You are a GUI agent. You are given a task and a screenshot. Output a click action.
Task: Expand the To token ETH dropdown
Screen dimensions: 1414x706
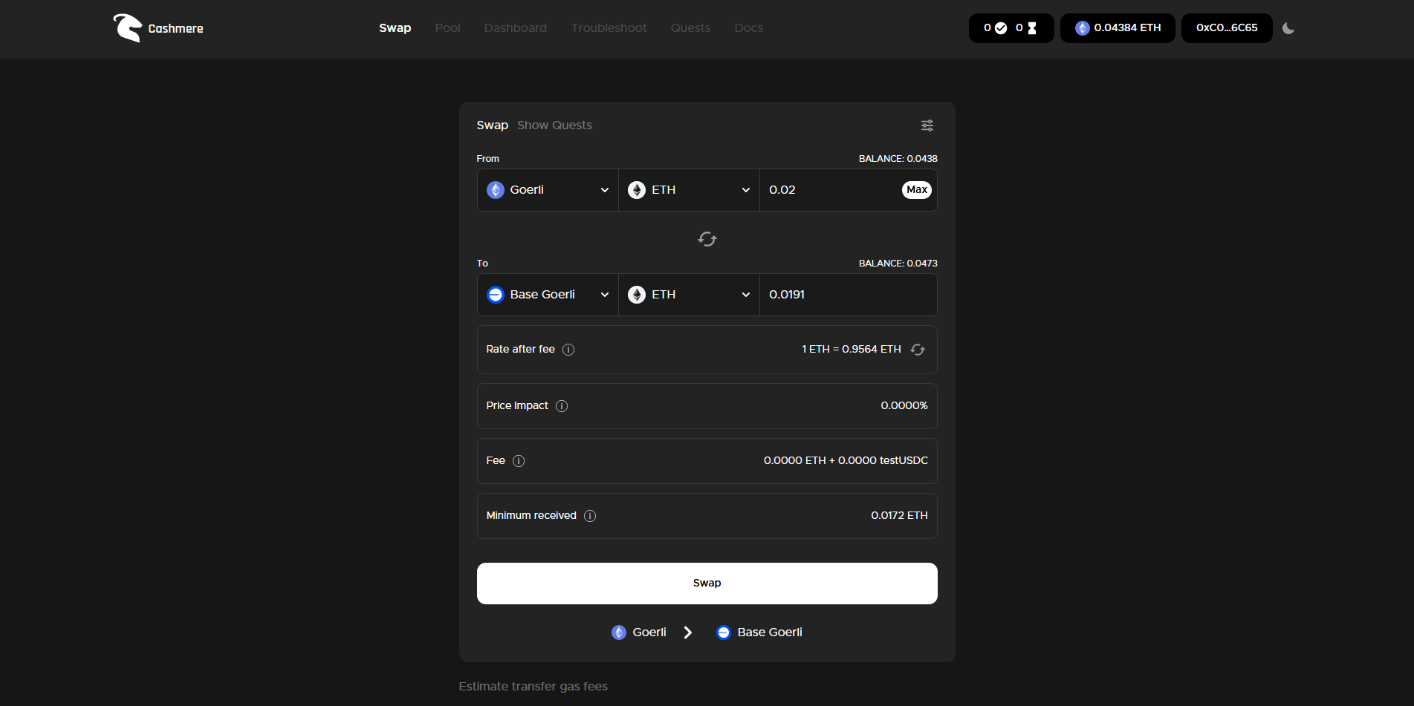pyautogui.click(x=689, y=295)
